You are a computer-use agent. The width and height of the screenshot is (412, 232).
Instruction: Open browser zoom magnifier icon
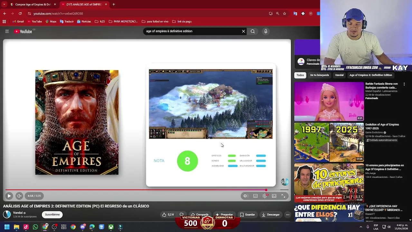pos(277,14)
